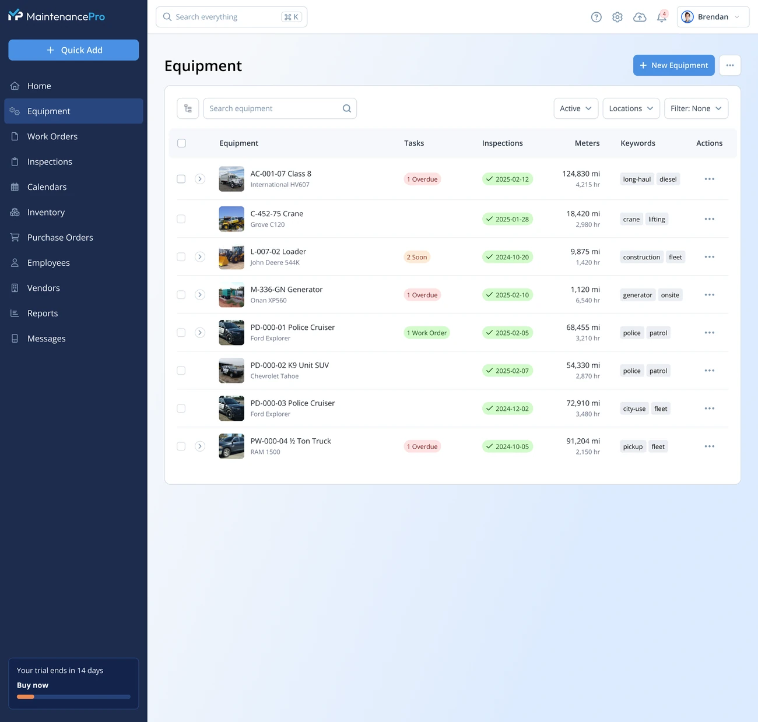Viewport: 758px width, 722px height.
Task: Check the box for PD-000-01 Police Cruiser
Action: coord(181,333)
